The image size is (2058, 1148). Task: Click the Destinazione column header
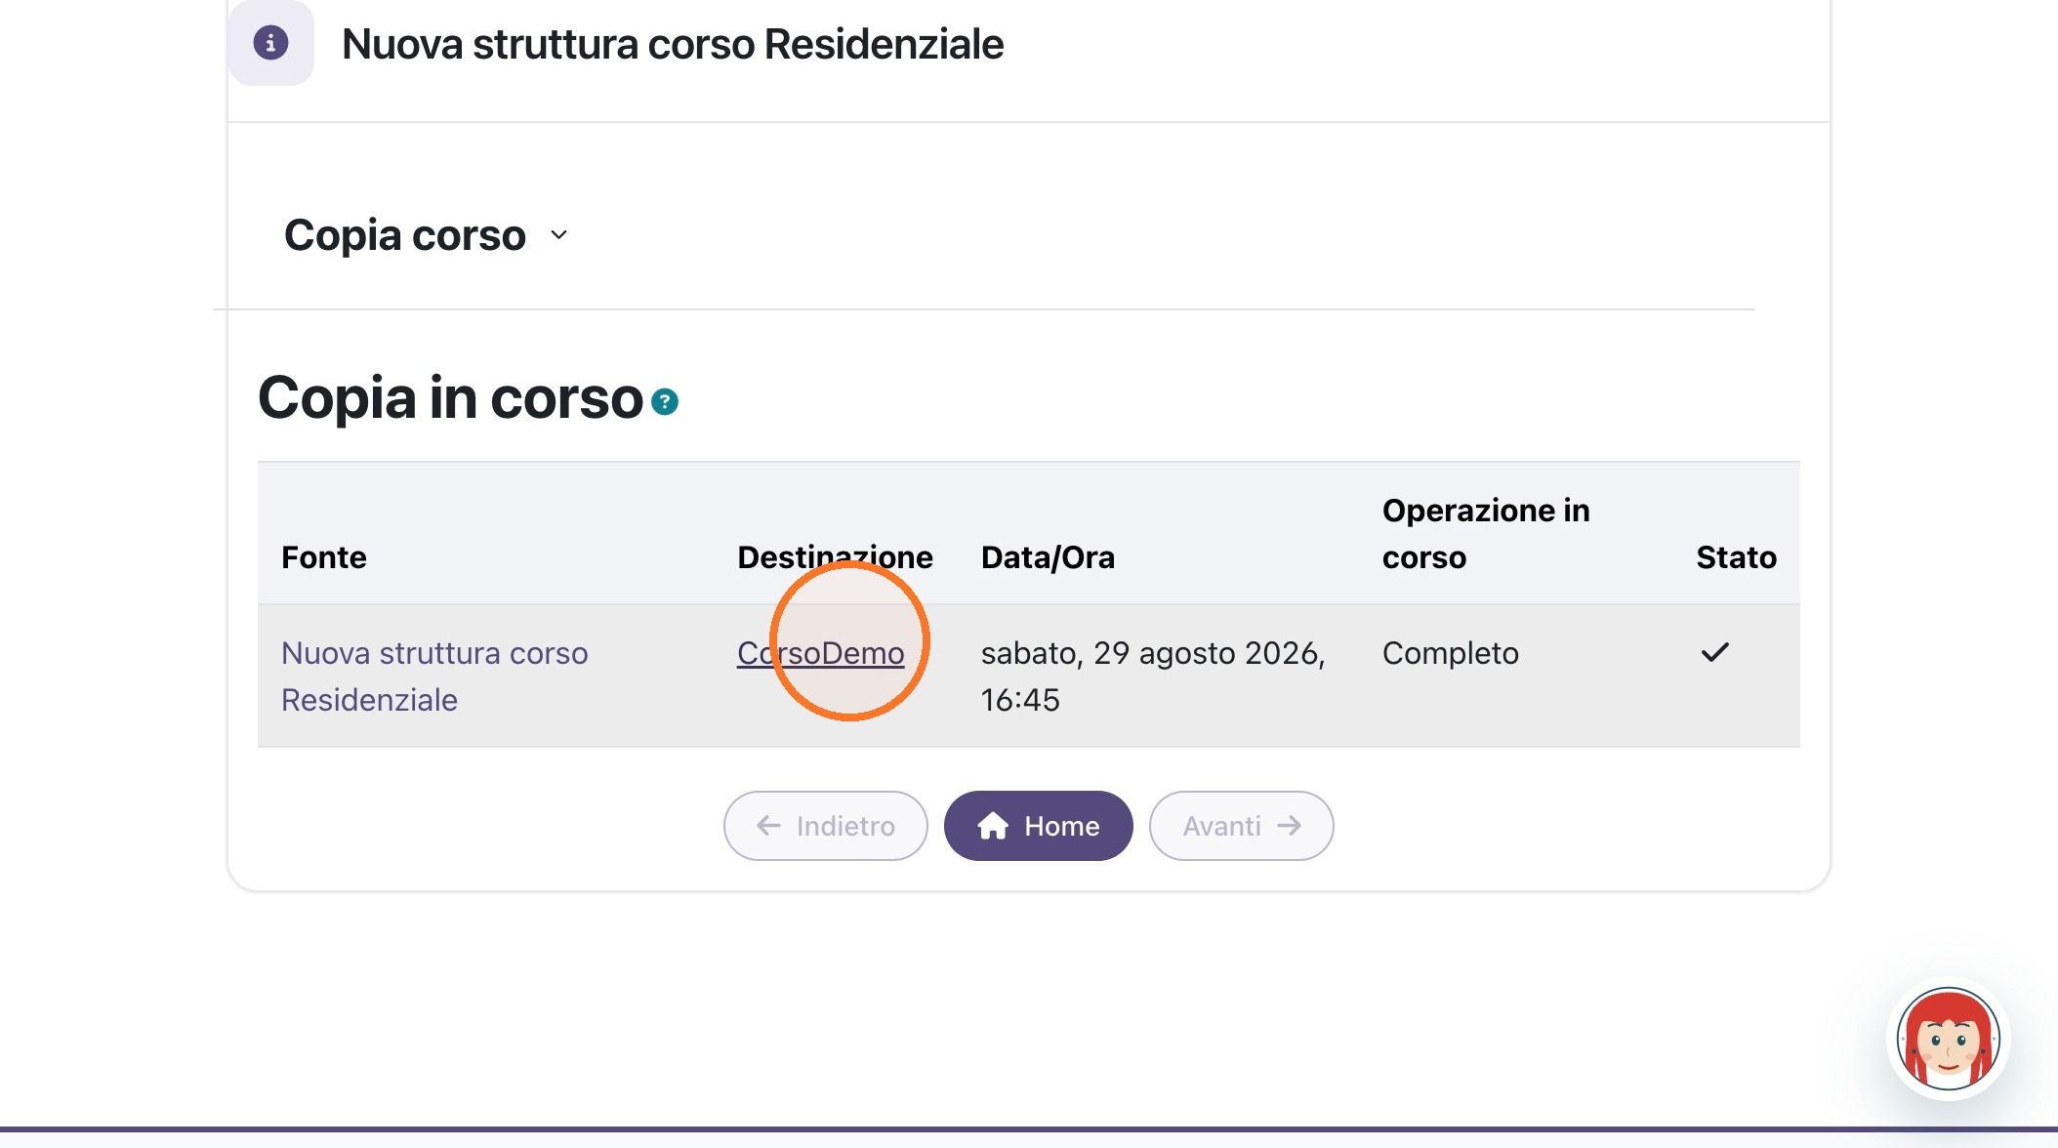tap(835, 557)
